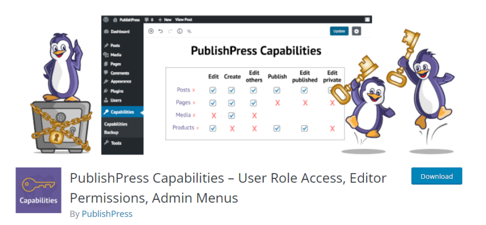
Task: Click the add block plus icon
Action: pyautogui.click(x=151, y=31)
